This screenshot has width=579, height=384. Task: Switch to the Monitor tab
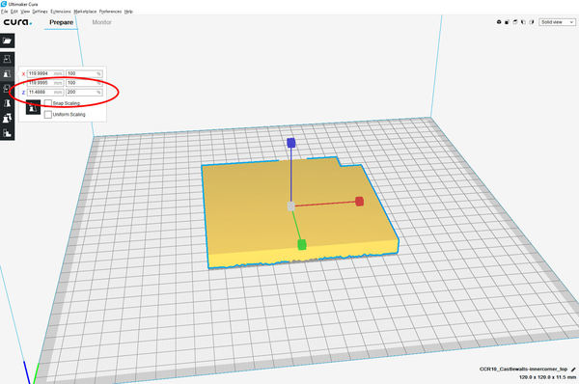[x=101, y=22]
